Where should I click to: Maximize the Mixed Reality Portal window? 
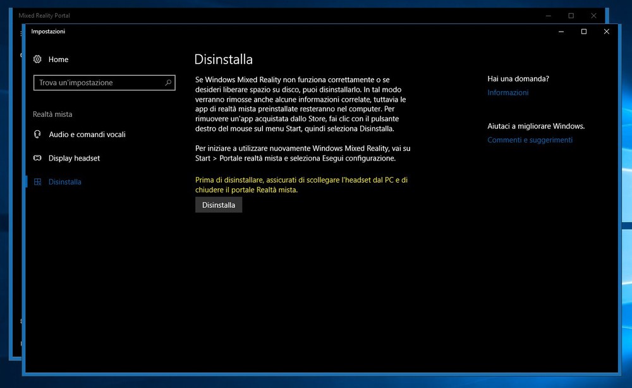click(571, 16)
